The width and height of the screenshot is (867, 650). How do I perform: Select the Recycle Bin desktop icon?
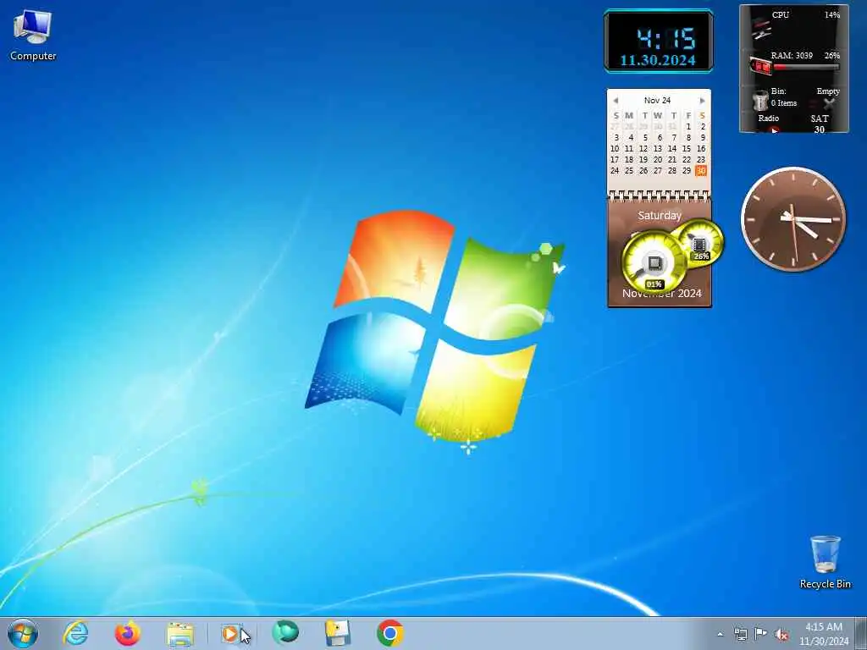tap(825, 562)
